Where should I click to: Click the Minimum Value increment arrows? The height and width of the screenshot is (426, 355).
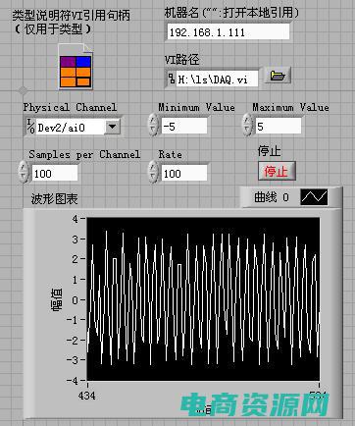click(x=153, y=125)
